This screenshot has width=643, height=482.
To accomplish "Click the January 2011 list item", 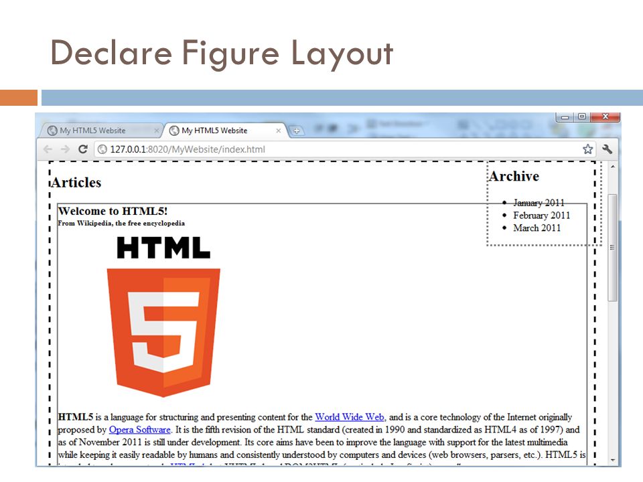I will (539, 203).
